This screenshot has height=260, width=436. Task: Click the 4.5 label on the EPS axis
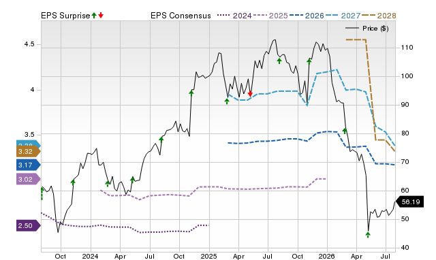click(x=29, y=44)
